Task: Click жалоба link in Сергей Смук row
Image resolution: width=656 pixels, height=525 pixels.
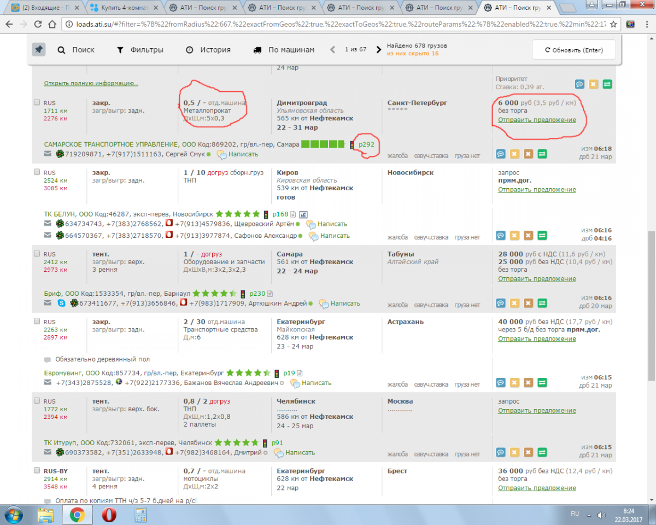Action: (x=397, y=156)
